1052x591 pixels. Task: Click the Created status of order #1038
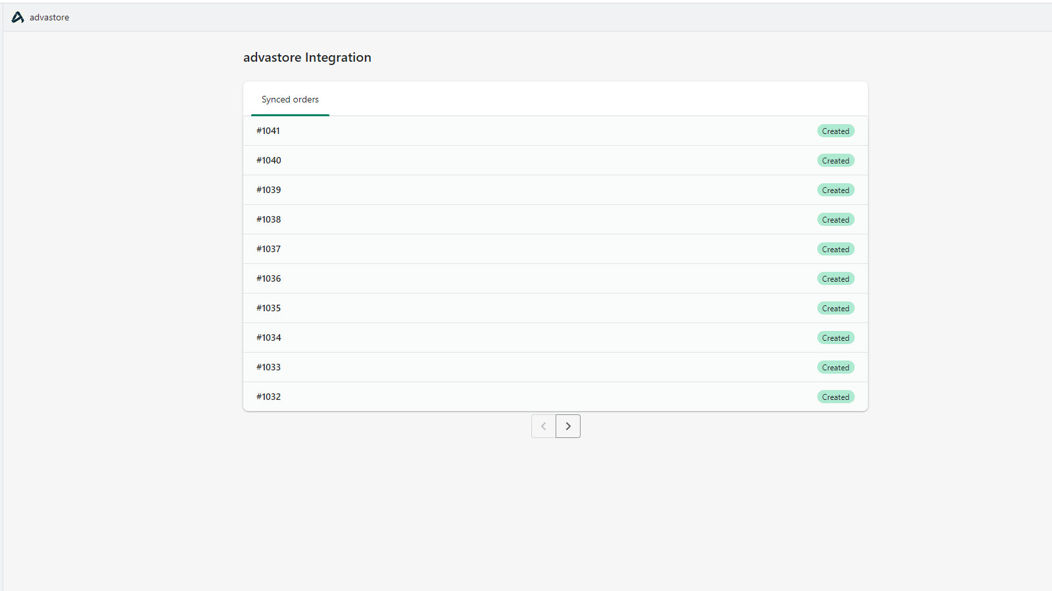[836, 220]
